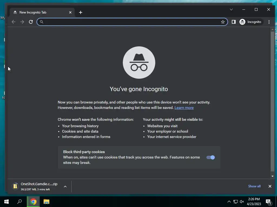
Task: Close the downloads bar
Action: pyautogui.click(x=270, y=186)
